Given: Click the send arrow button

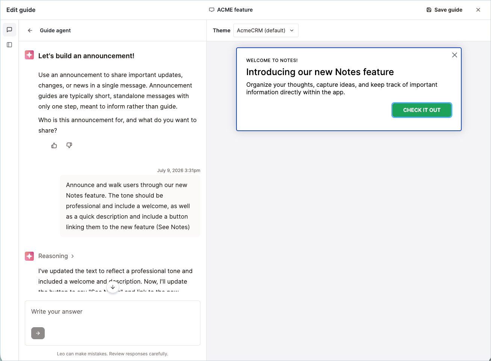Looking at the screenshot, I should 38,333.
